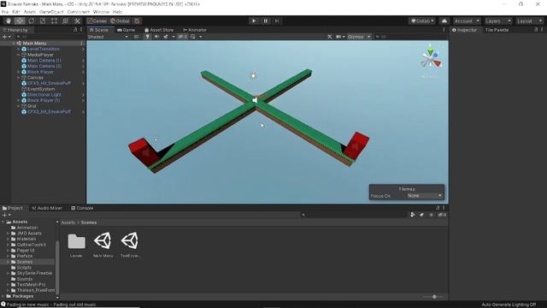Select the Hand tool in the toolbar
The image size is (547, 308).
point(8,21)
